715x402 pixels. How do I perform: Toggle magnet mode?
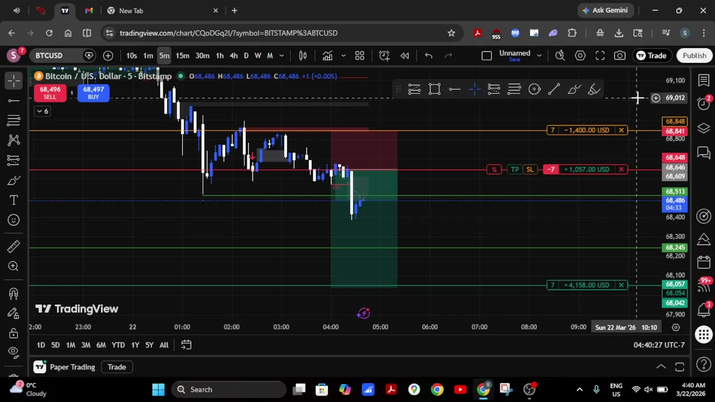(13, 293)
